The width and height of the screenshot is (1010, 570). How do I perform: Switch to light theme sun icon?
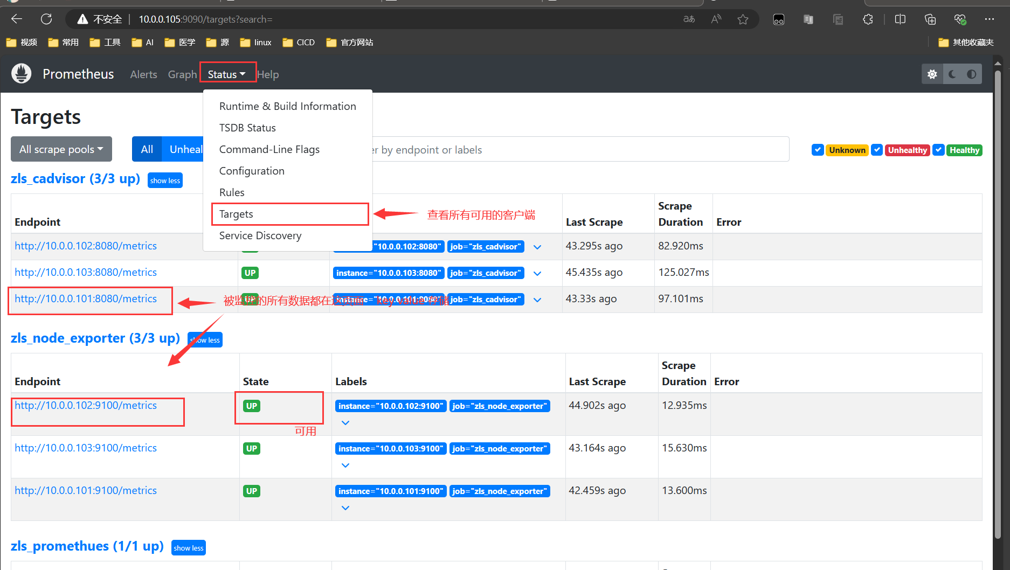tap(932, 74)
